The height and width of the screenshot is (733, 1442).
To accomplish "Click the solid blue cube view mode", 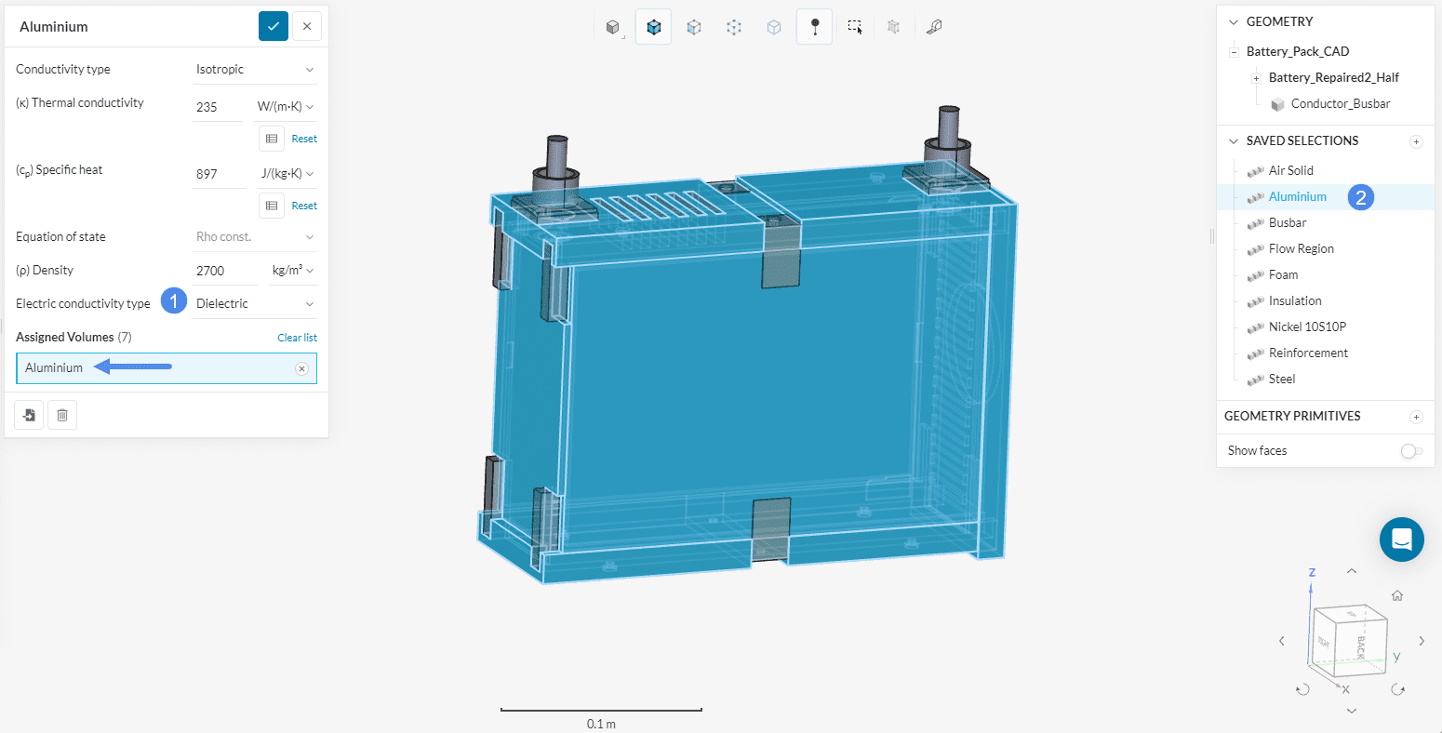I will pos(653,27).
